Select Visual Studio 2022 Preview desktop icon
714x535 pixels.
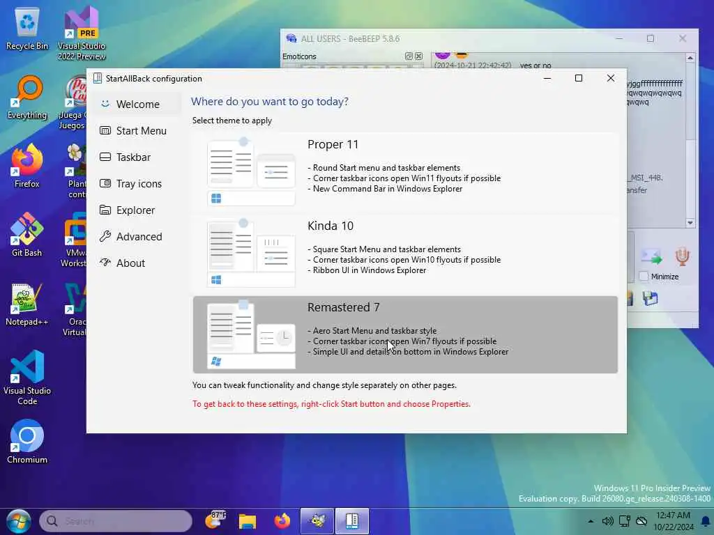pos(82,33)
